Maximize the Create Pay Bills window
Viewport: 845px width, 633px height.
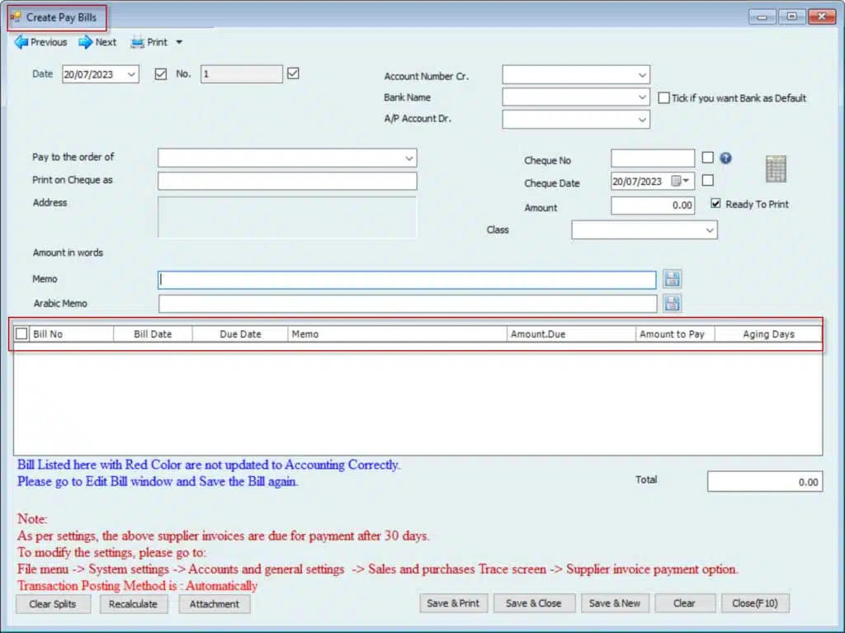pyautogui.click(x=791, y=17)
